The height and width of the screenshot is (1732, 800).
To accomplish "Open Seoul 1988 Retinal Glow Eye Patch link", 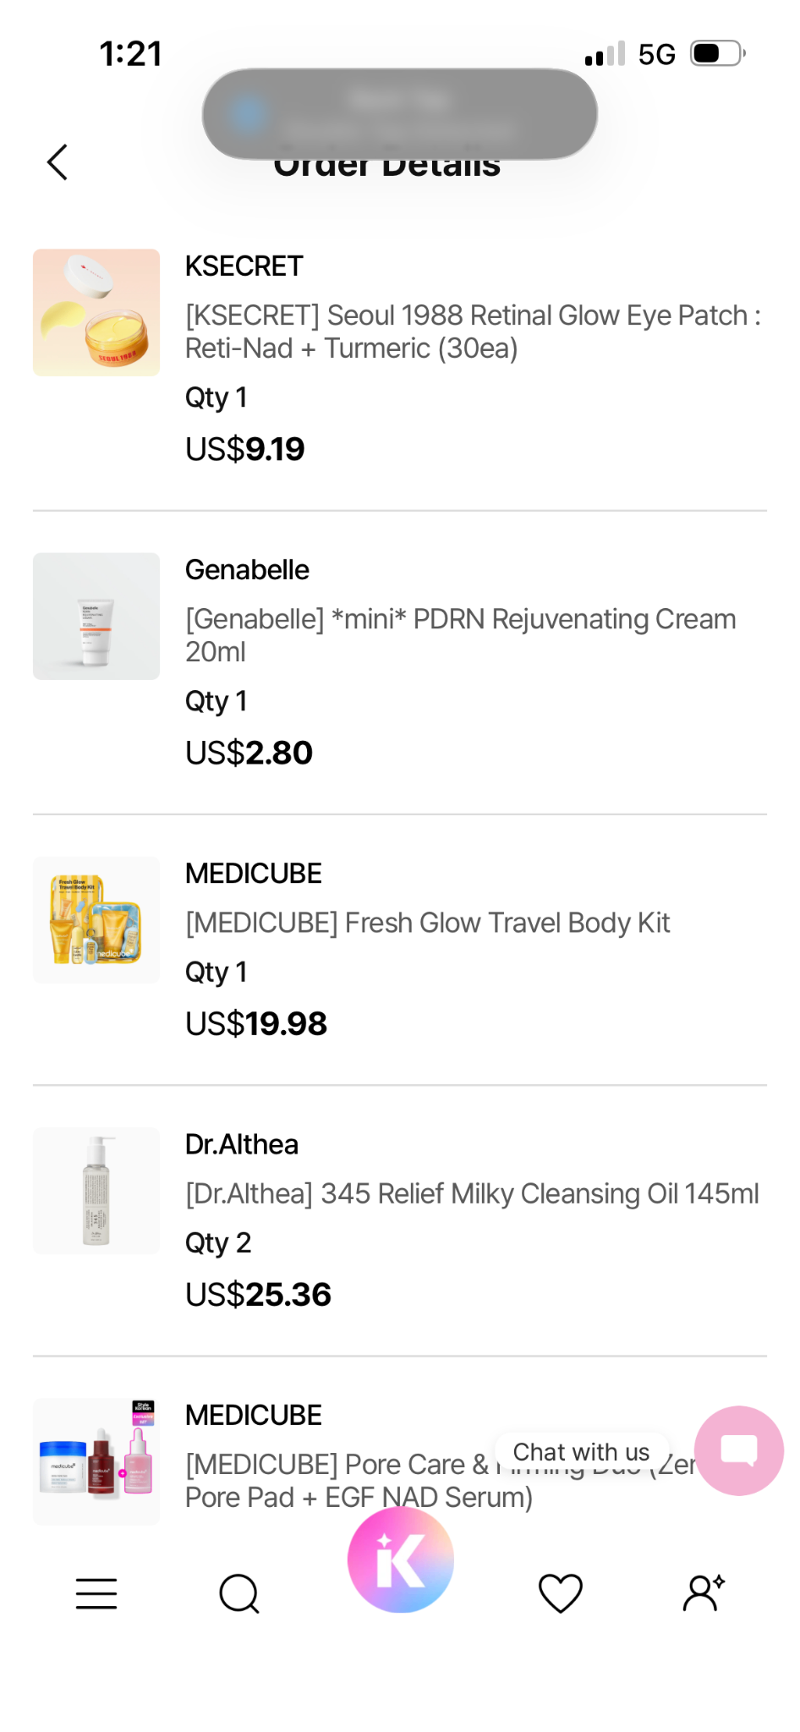I will tap(474, 332).
